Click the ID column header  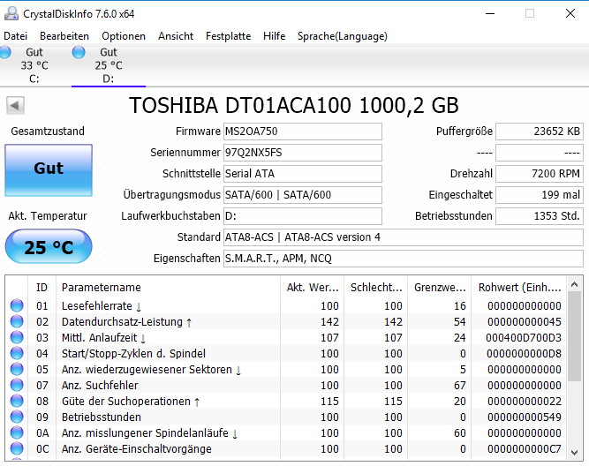[x=42, y=287]
